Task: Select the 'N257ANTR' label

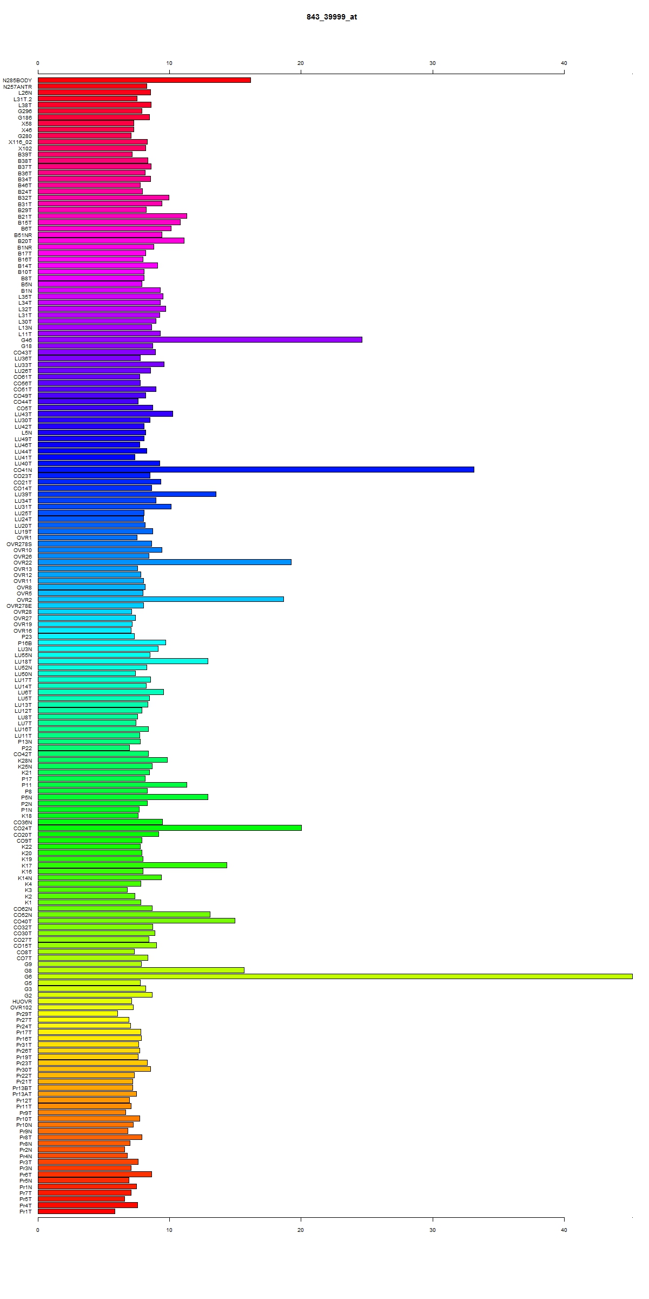Action: (x=17, y=87)
